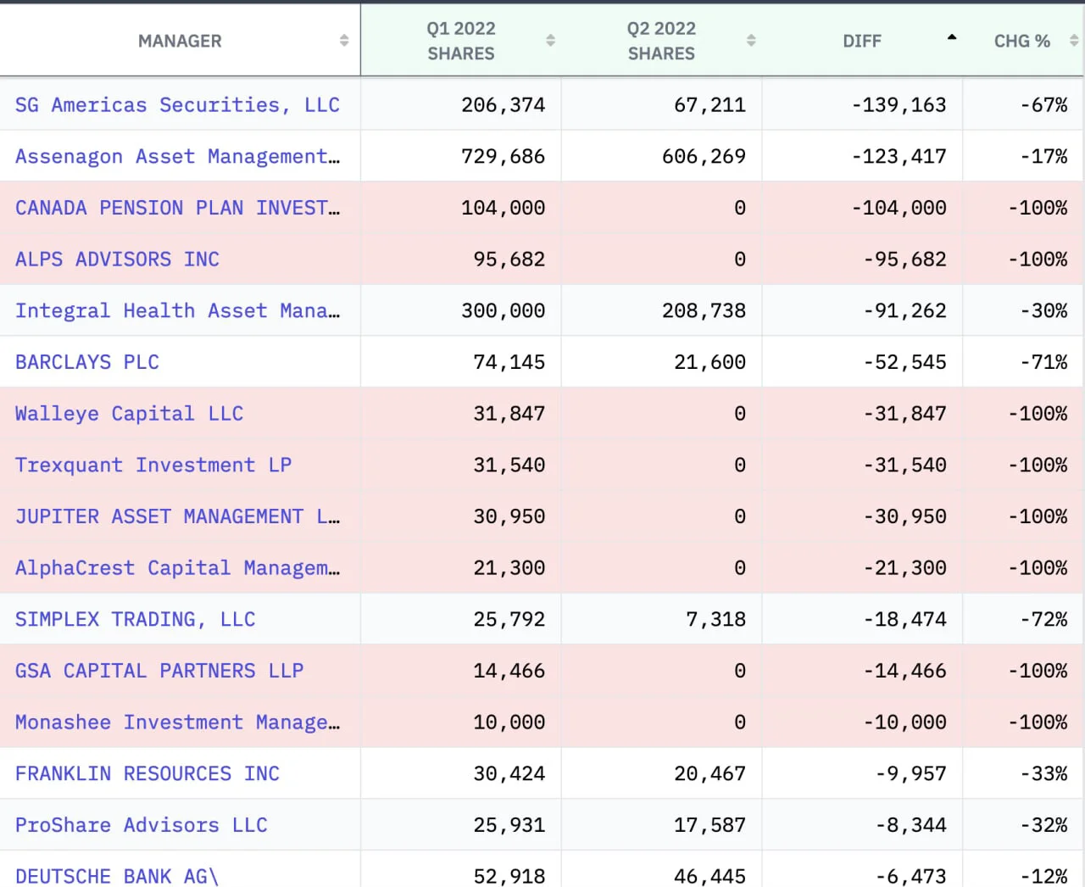The height and width of the screenshot is (887, 1085).
Task: Select CHG value -72%
Action: click(1043, 620)
